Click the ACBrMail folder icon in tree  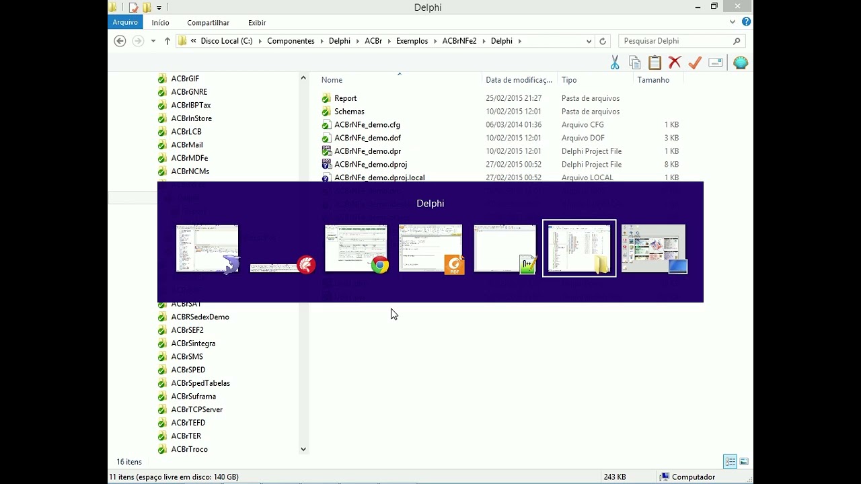click(162, 145)
